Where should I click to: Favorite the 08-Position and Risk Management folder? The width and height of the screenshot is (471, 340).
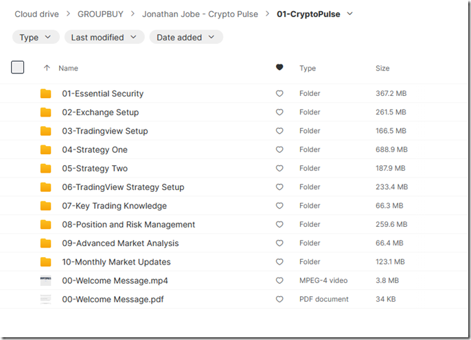(x=279, y=225)
